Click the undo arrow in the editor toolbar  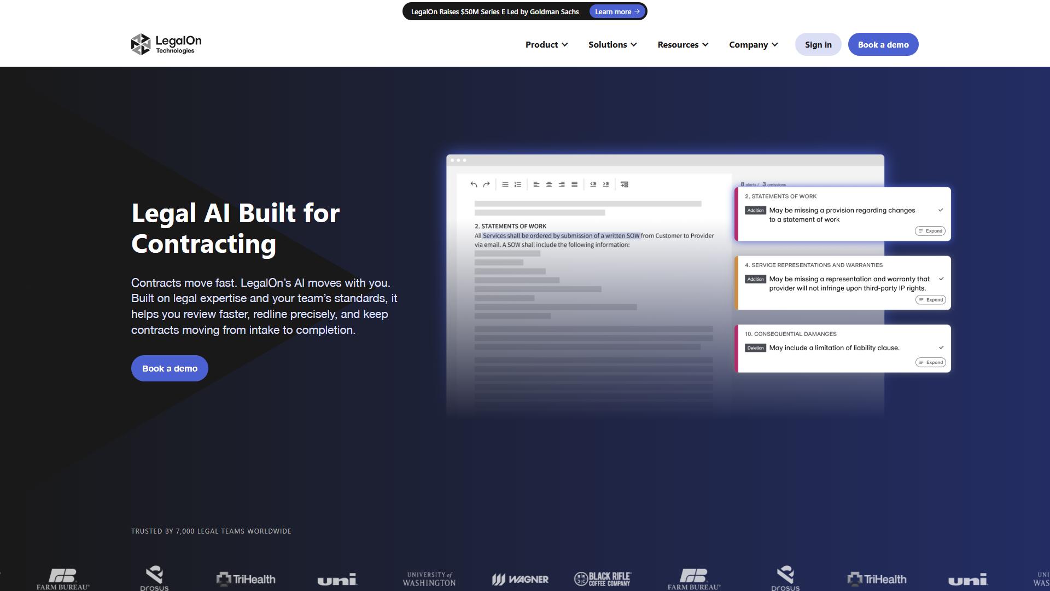coord(474,184)
